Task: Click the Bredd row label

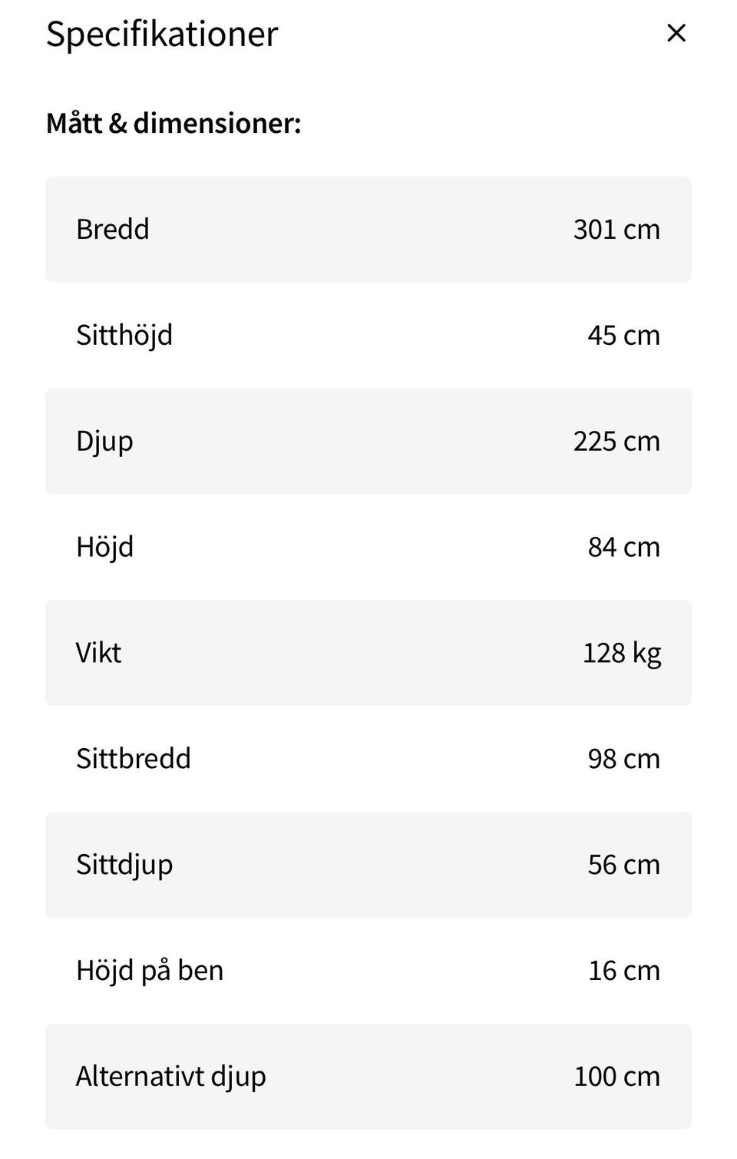Action: (113, 229)
